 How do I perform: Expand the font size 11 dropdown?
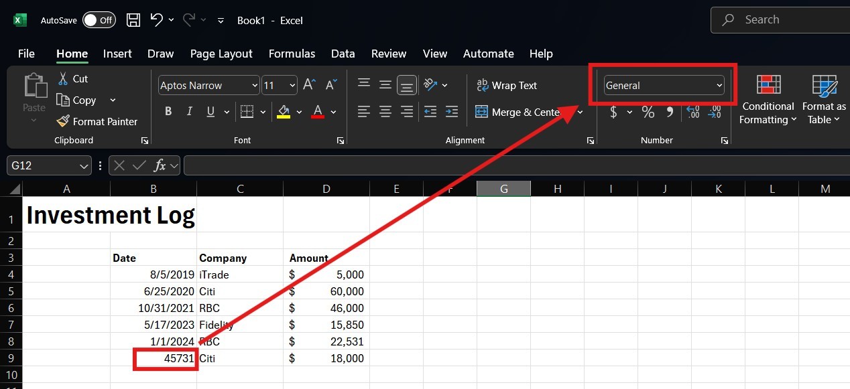pos(292,86)
